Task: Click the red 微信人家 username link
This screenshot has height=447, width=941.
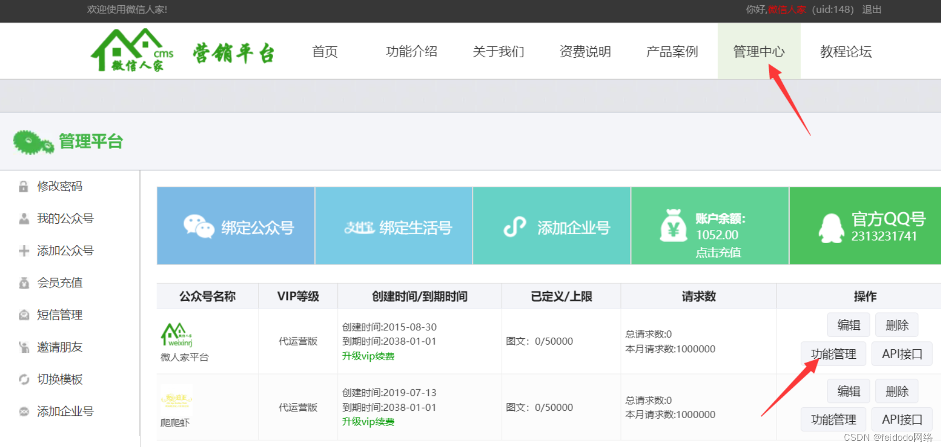Action: point(787,9)
